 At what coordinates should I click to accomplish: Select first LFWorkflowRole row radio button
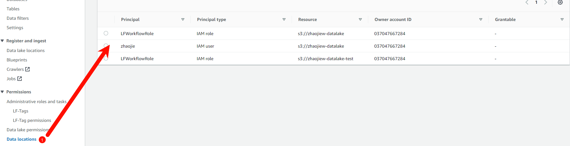[106, 33]
